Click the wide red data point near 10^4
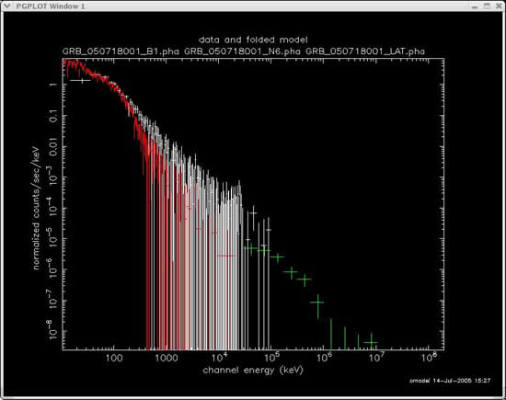506x400 pixels. coord(226,256)
